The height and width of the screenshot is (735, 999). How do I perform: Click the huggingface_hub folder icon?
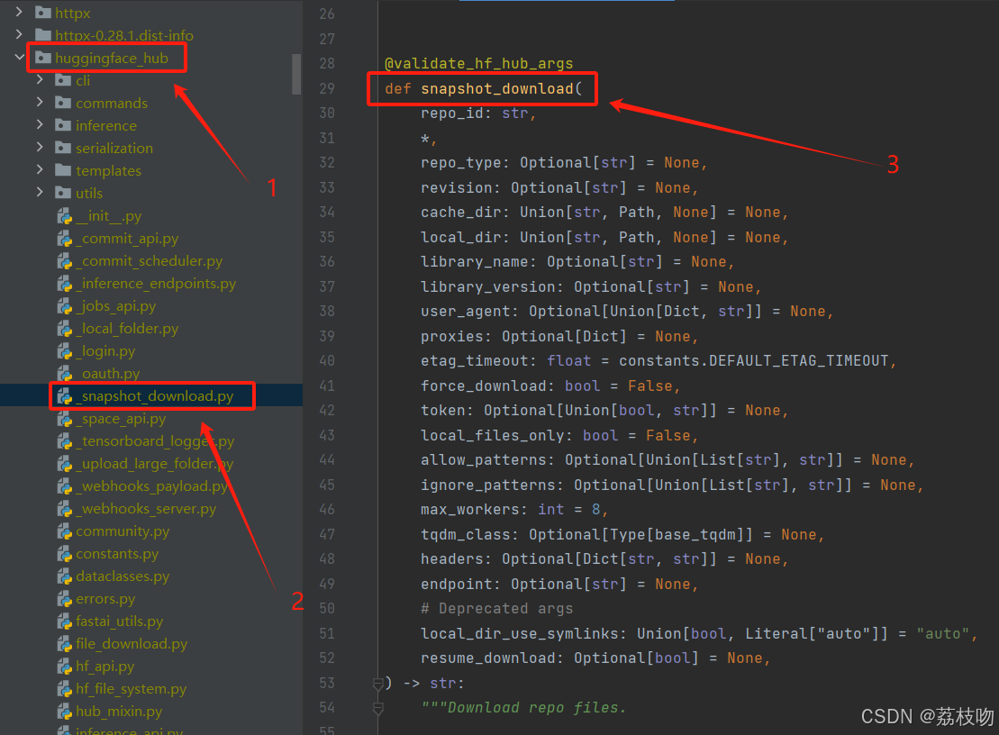[43, 58]
